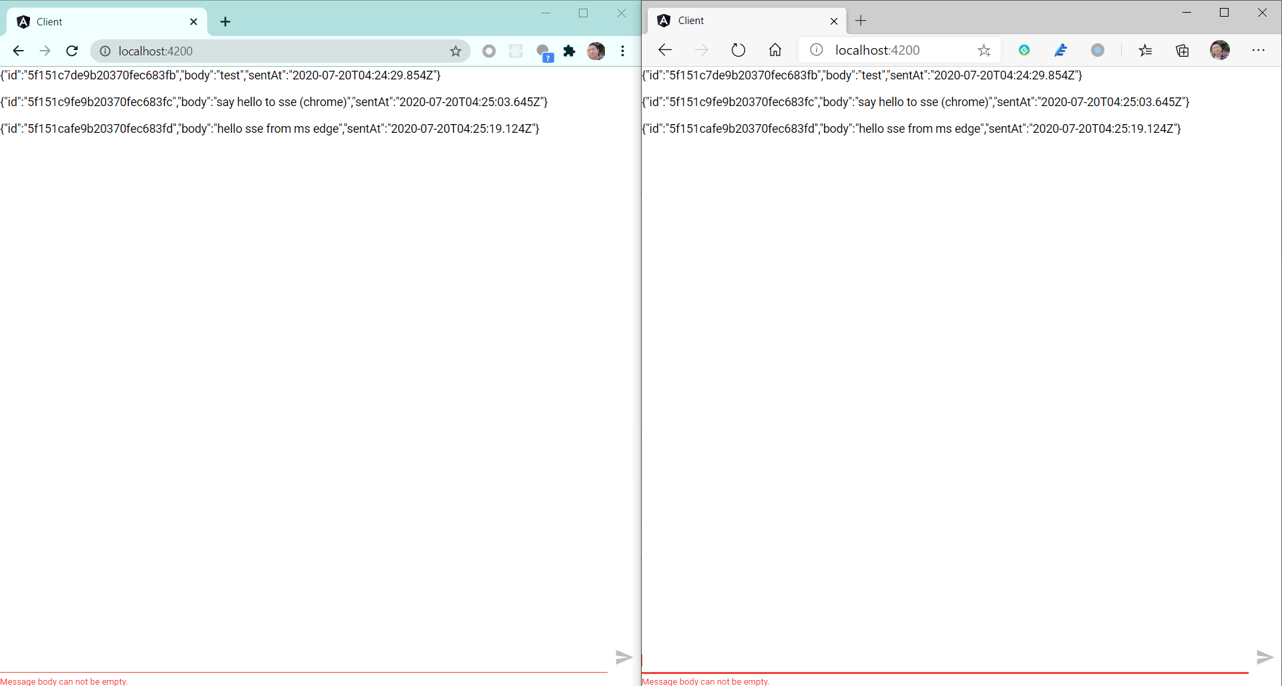Close the Client tab in Chrome

tap(194, 22)
